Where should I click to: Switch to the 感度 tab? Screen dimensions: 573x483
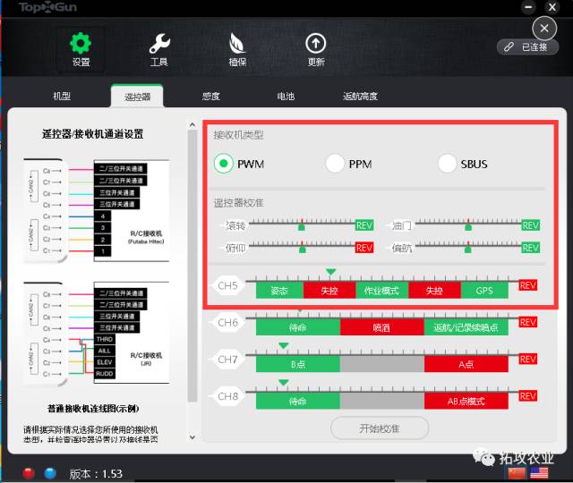210,96
